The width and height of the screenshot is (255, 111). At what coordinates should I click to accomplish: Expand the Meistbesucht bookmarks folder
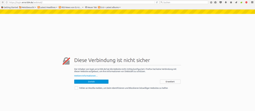28,7
